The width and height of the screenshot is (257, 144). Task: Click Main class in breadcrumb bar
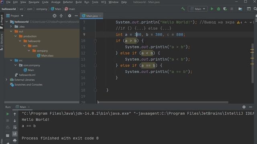pos(56,9)
